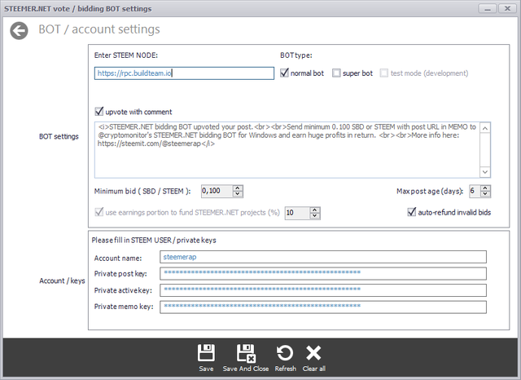
Task: Enable the super bot checkbox
Action: (x=336, y=73)
